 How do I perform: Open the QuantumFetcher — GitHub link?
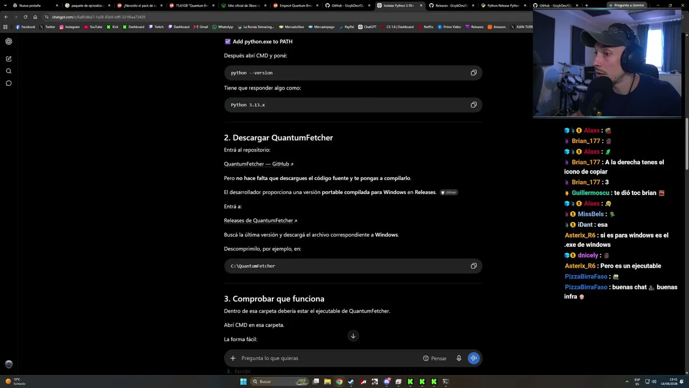[x=259, y=164]
